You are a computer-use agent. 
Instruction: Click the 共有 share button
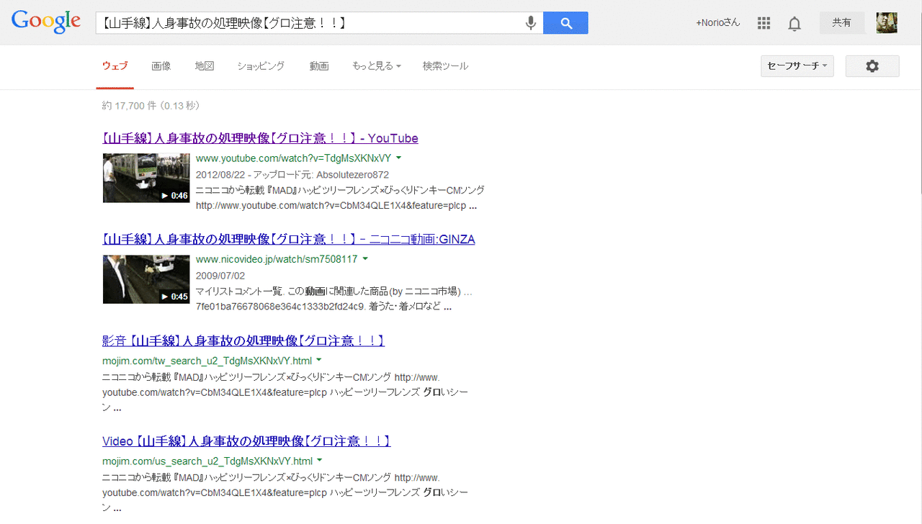click(842, 23)
